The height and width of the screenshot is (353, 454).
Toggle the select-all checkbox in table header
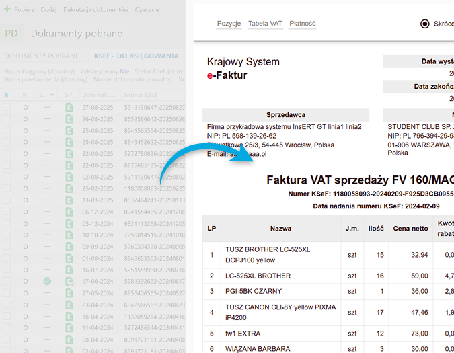point(7,95)
